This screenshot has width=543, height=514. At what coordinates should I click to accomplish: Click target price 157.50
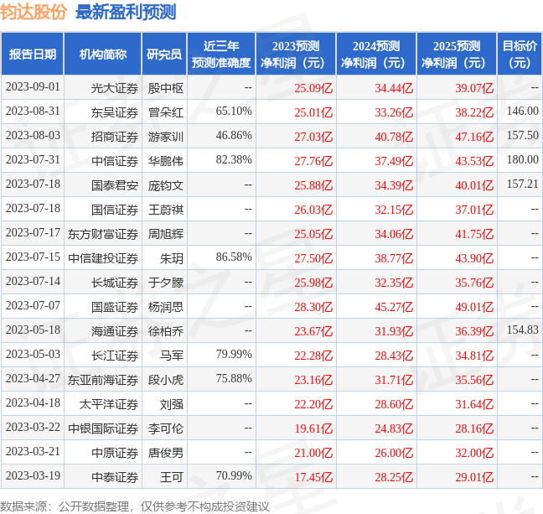pyautogui.click(x=523, y=136)
